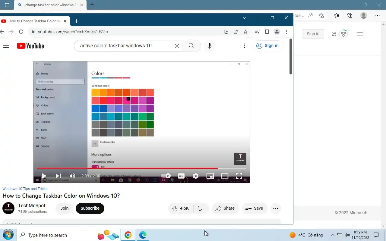Image resolution: width=386 pixels, height=241 pixels.
Task: Go forward in Chrome
Action: click(11, 32)
